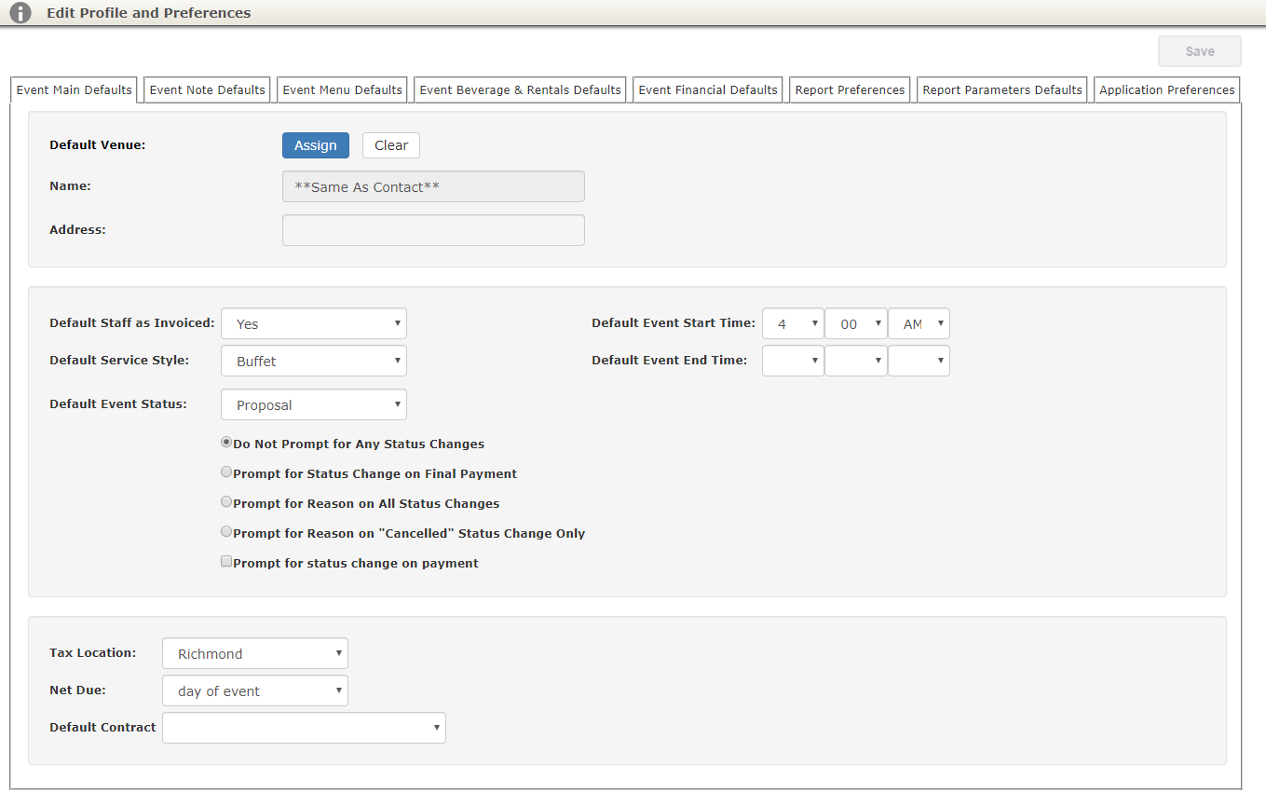Screen dimensions: 1266x793
Task: Click the Save button
Action: click(x=1200, y=51)
